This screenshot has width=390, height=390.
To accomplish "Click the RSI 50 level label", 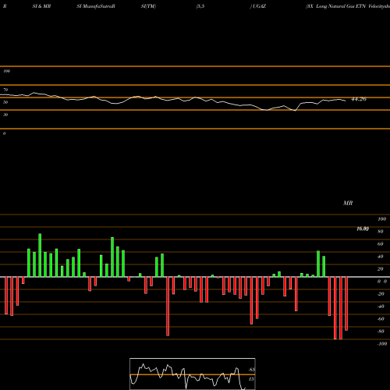I will 5,102.
